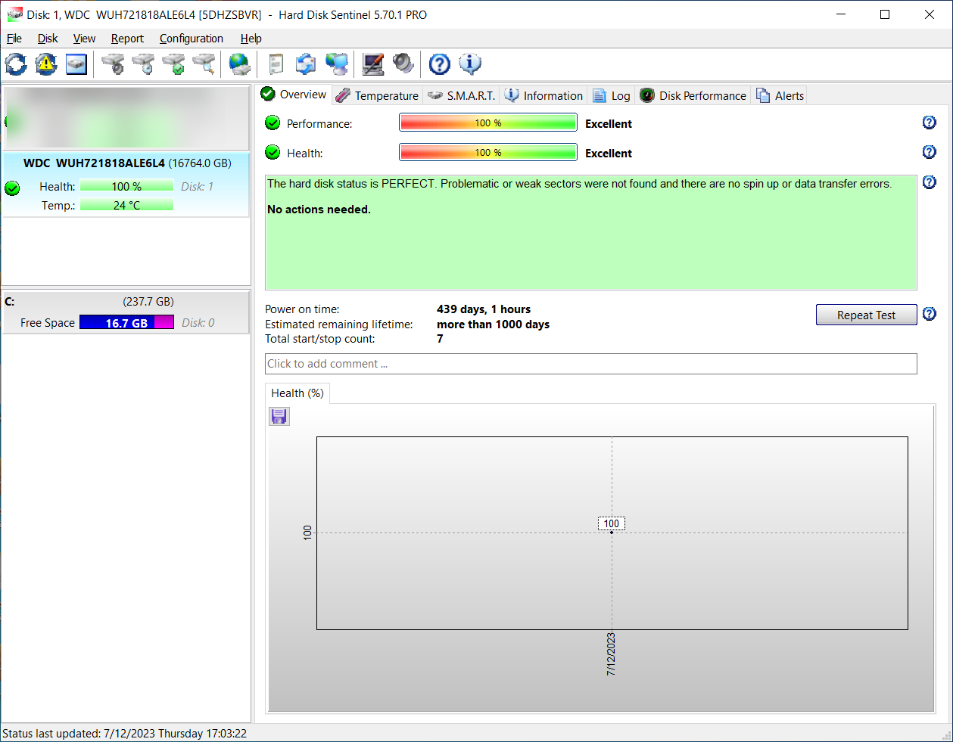Click the Refresh disk status toolbar icon
This screenshot has height=742, width=953.
coord(16,64)
